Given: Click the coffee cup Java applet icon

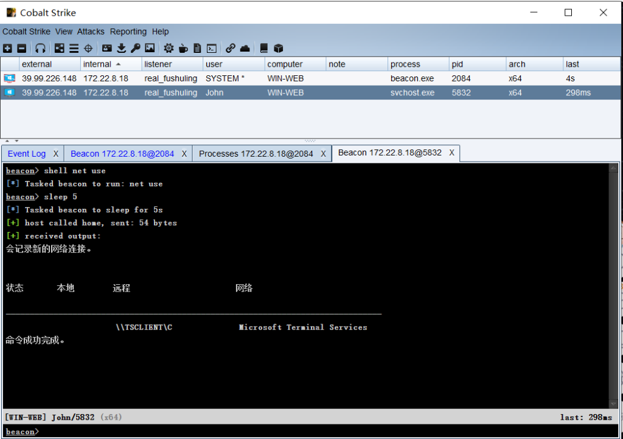Looking at the screenshot, I should tap(183, 49).
